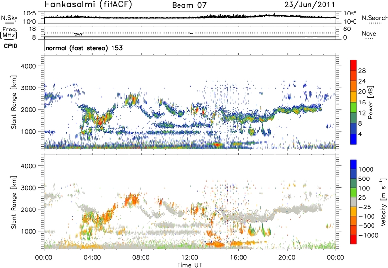
Task: Click the '28' power scale value
Action: (x=362, y=71)
